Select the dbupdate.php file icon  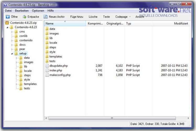pyautogui.click(x=47, y=66)
